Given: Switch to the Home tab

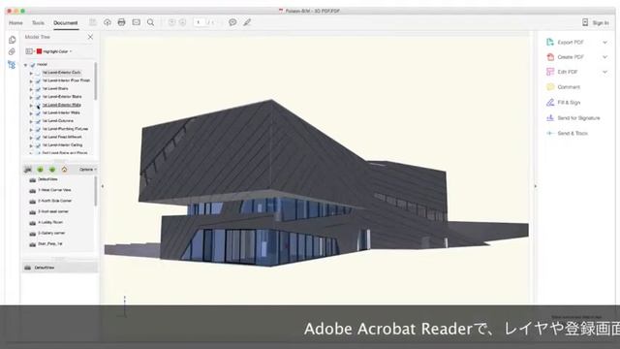Looking at the screenshot, I should (15, 23).
